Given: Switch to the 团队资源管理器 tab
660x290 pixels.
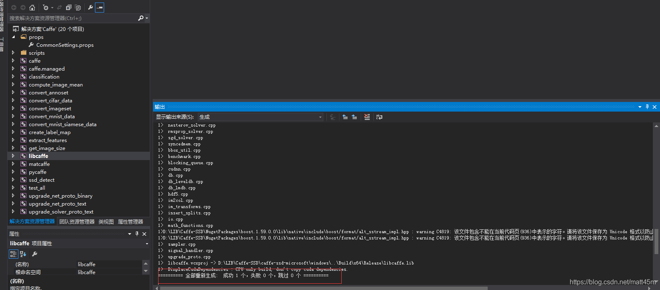Looking at the screenshot, I should coord(77,221).
